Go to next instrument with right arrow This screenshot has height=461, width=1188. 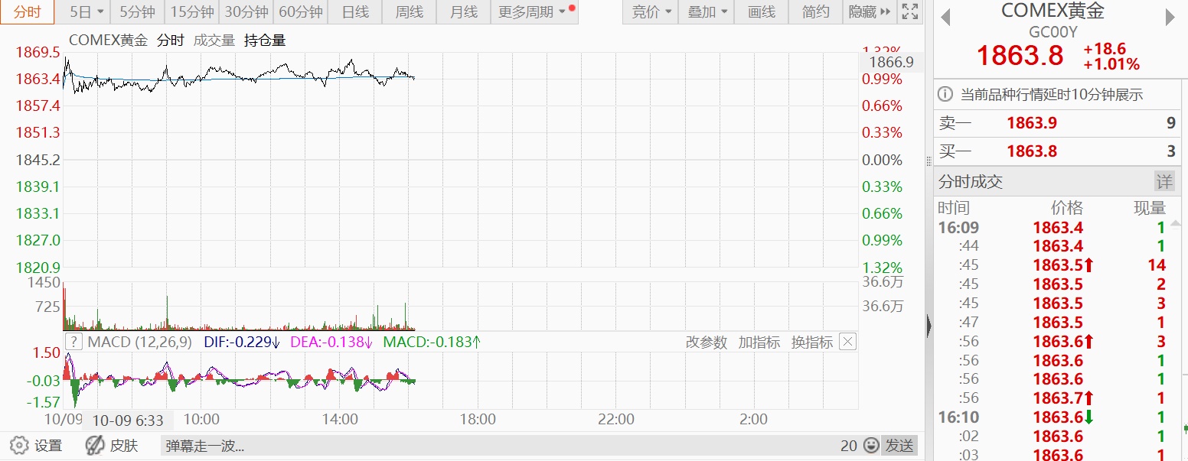[1170, 18]
